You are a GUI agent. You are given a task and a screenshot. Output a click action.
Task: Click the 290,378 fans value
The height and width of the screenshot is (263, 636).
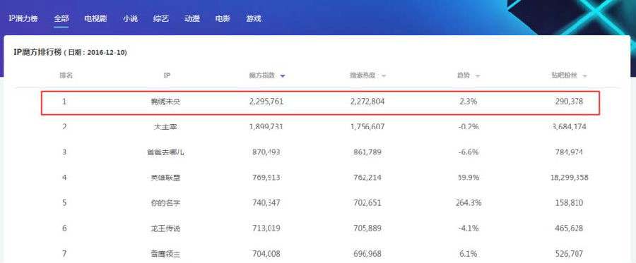click(569, 102)
